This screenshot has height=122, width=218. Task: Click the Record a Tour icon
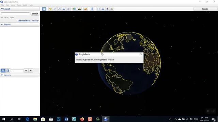coord(68,9)
